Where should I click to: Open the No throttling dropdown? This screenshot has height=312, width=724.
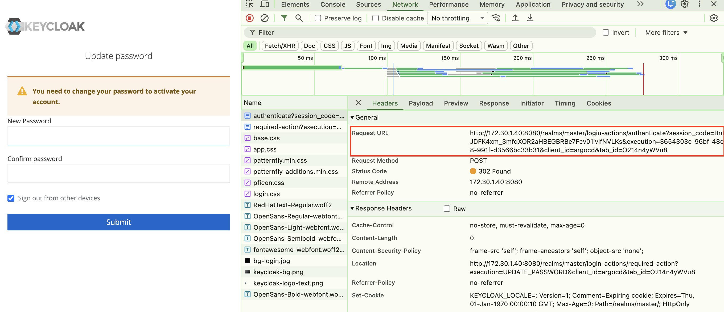click(457, 18)
